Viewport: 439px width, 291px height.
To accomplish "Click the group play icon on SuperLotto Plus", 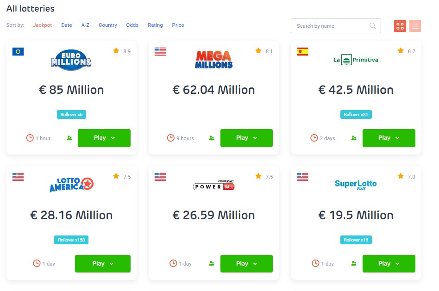I will point(354,263).
